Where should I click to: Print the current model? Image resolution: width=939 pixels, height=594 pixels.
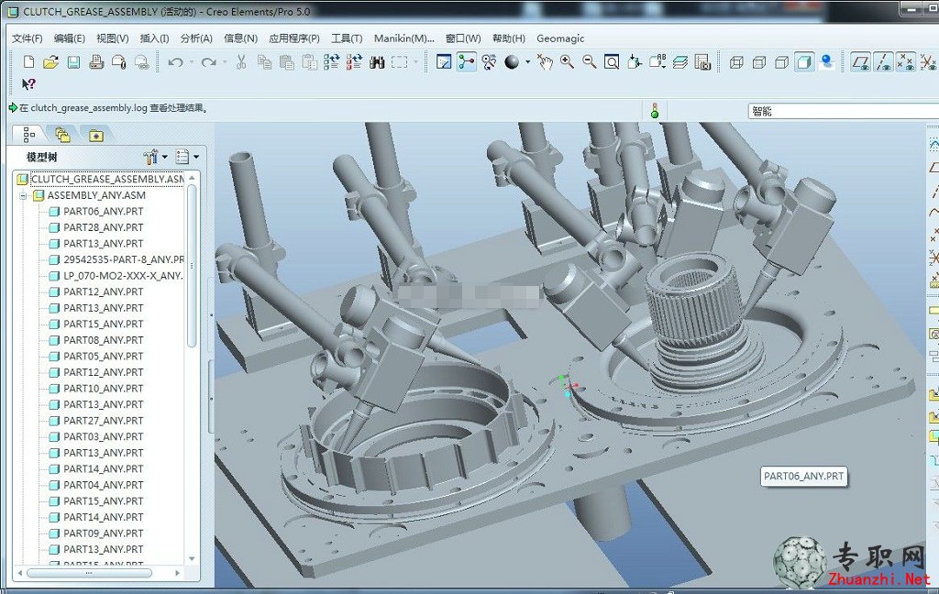pyautogui.click(x=96, y=61)
